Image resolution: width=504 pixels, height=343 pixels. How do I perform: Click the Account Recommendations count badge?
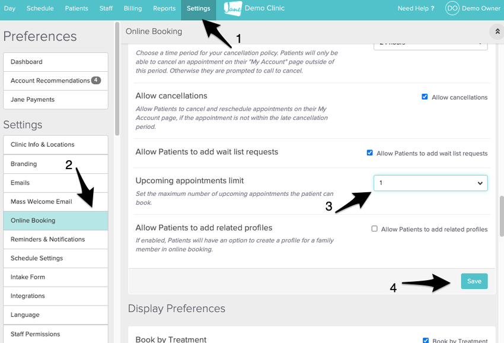[x=96, y=81]
